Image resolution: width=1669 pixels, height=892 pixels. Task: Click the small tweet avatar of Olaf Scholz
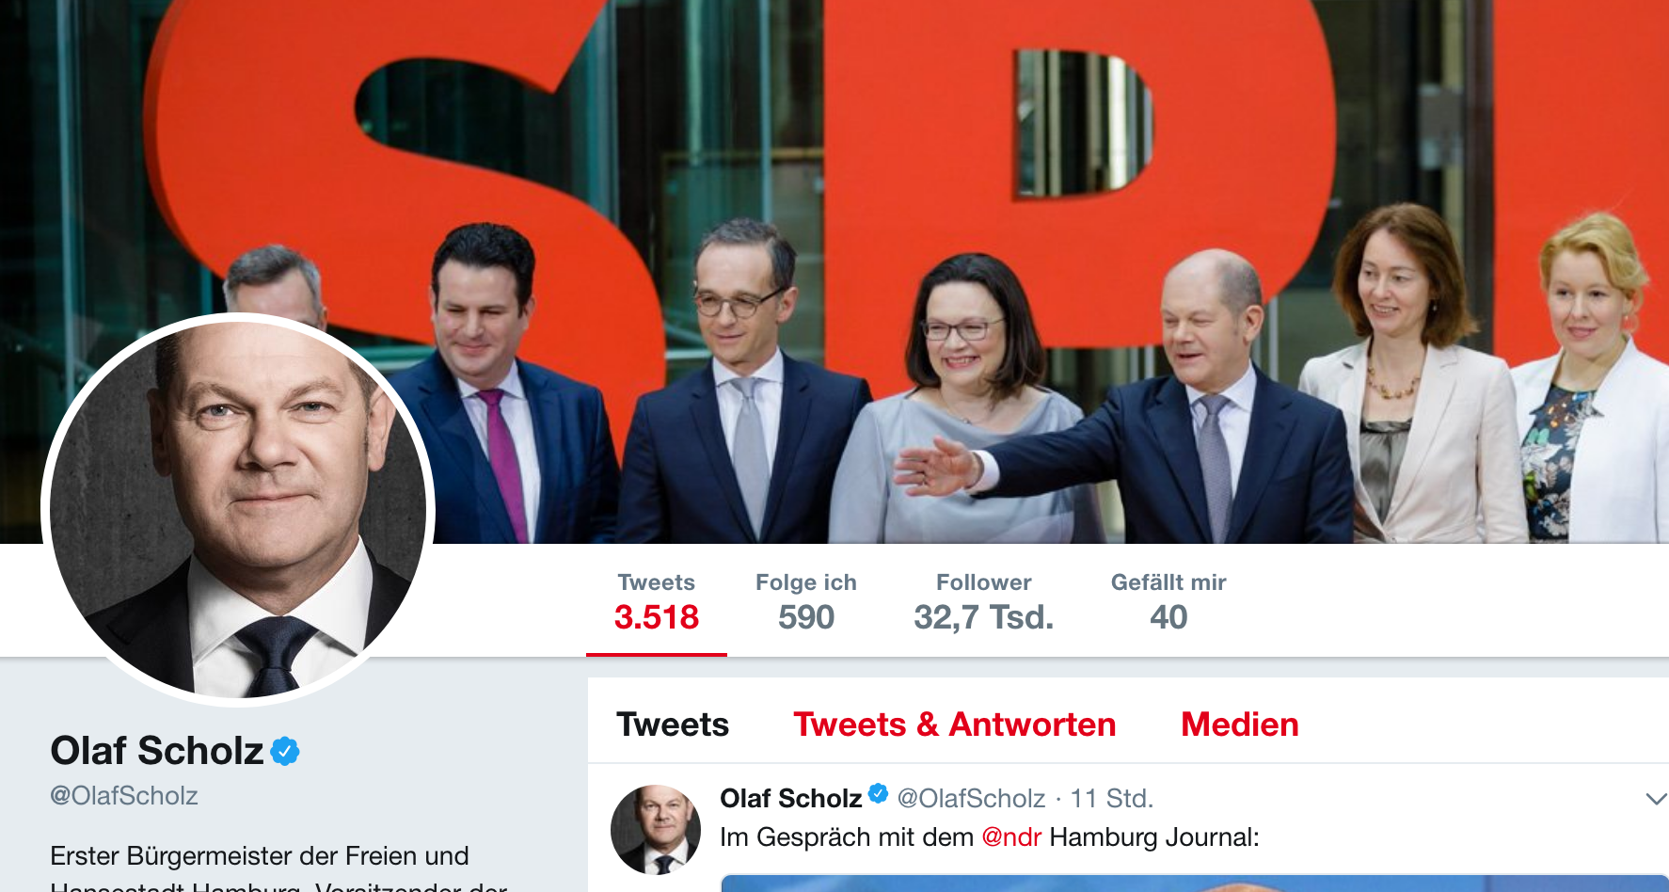point(656,830)
